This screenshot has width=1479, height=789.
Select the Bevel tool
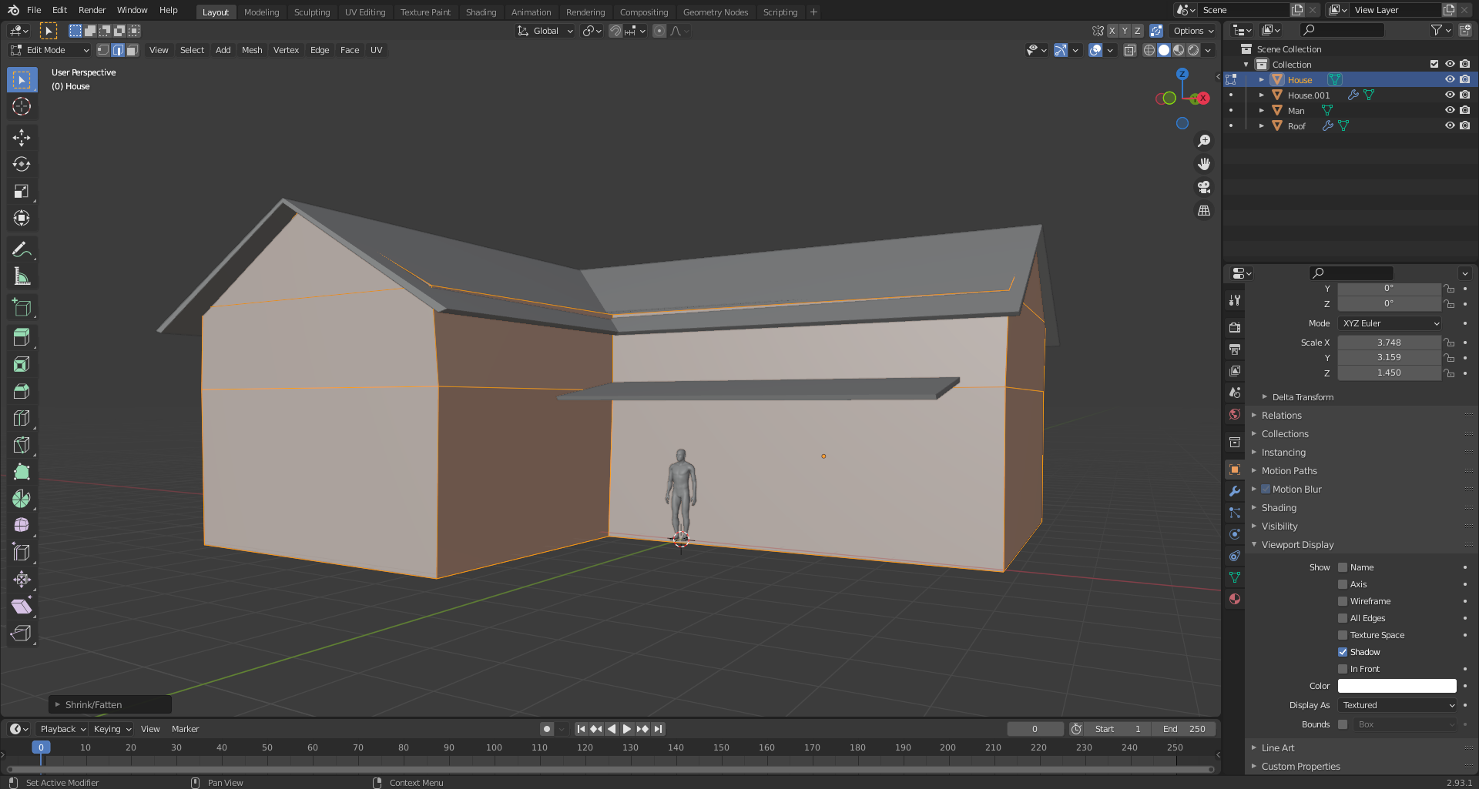coord(22,391)
